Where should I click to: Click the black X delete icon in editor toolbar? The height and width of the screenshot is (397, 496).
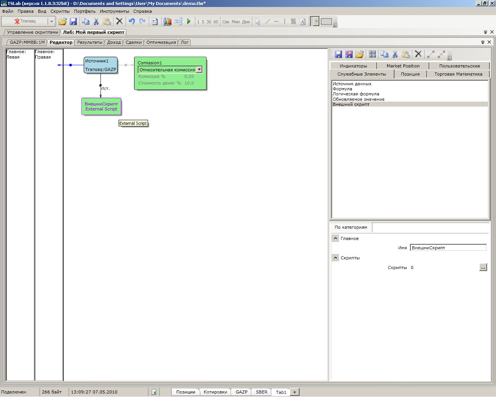point(418,54)
